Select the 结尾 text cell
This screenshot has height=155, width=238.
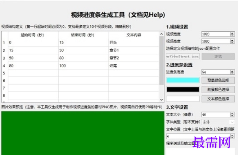(x=134, y=66)
